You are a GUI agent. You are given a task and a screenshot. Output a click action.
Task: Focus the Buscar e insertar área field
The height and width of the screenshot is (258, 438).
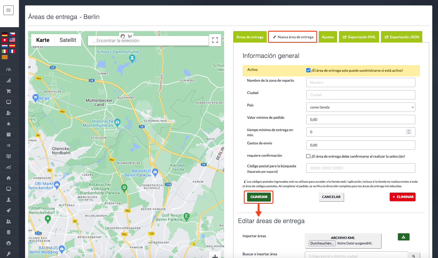point(356,256)
